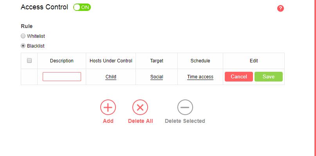Click the Delete Selected minus circle icon
The width and height of the screenshot is (316, 156).
tap(185, 107)
